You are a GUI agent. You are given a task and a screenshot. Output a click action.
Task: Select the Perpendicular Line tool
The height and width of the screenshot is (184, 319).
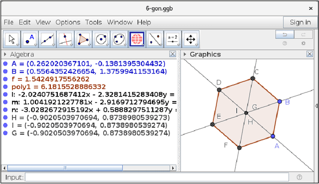tap(65, 39)
